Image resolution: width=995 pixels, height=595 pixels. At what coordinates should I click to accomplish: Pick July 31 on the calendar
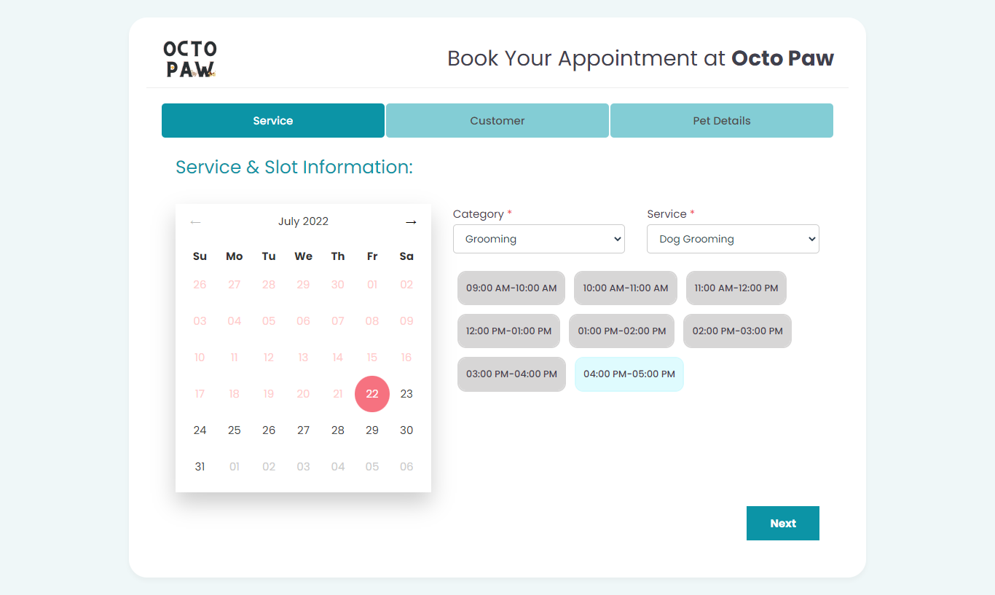pyautogui.click(x=200, y=467)
